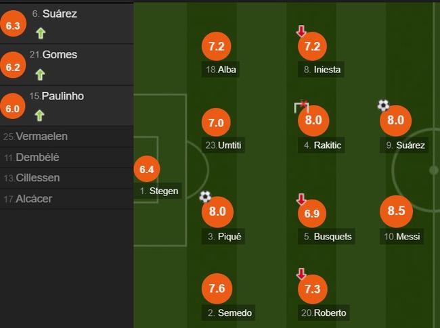Image resolution: width=440 pixels, height=328 pixels.
Task: Open player label 2. Semedo
Action: click(x=228, y=312)
